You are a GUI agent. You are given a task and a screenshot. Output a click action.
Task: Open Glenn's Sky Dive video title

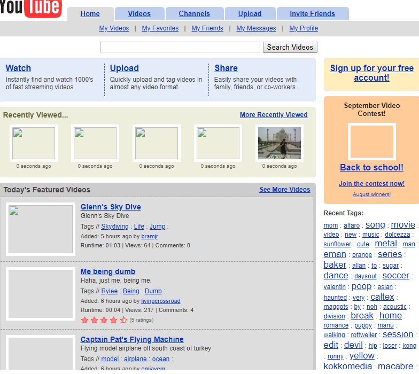111,207
